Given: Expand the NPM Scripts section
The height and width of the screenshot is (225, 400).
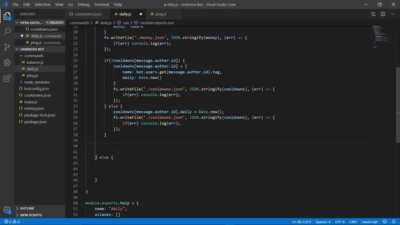Looking at the screenshot, I should tap(39, 215).
